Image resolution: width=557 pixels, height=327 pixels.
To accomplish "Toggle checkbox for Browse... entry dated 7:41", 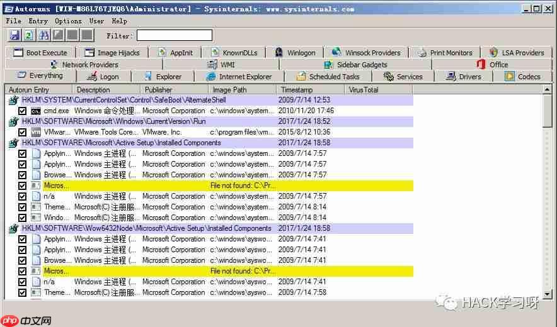I will (23, 260).
